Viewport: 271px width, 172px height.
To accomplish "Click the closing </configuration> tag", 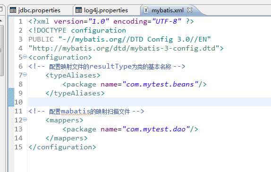I will 62,147.
